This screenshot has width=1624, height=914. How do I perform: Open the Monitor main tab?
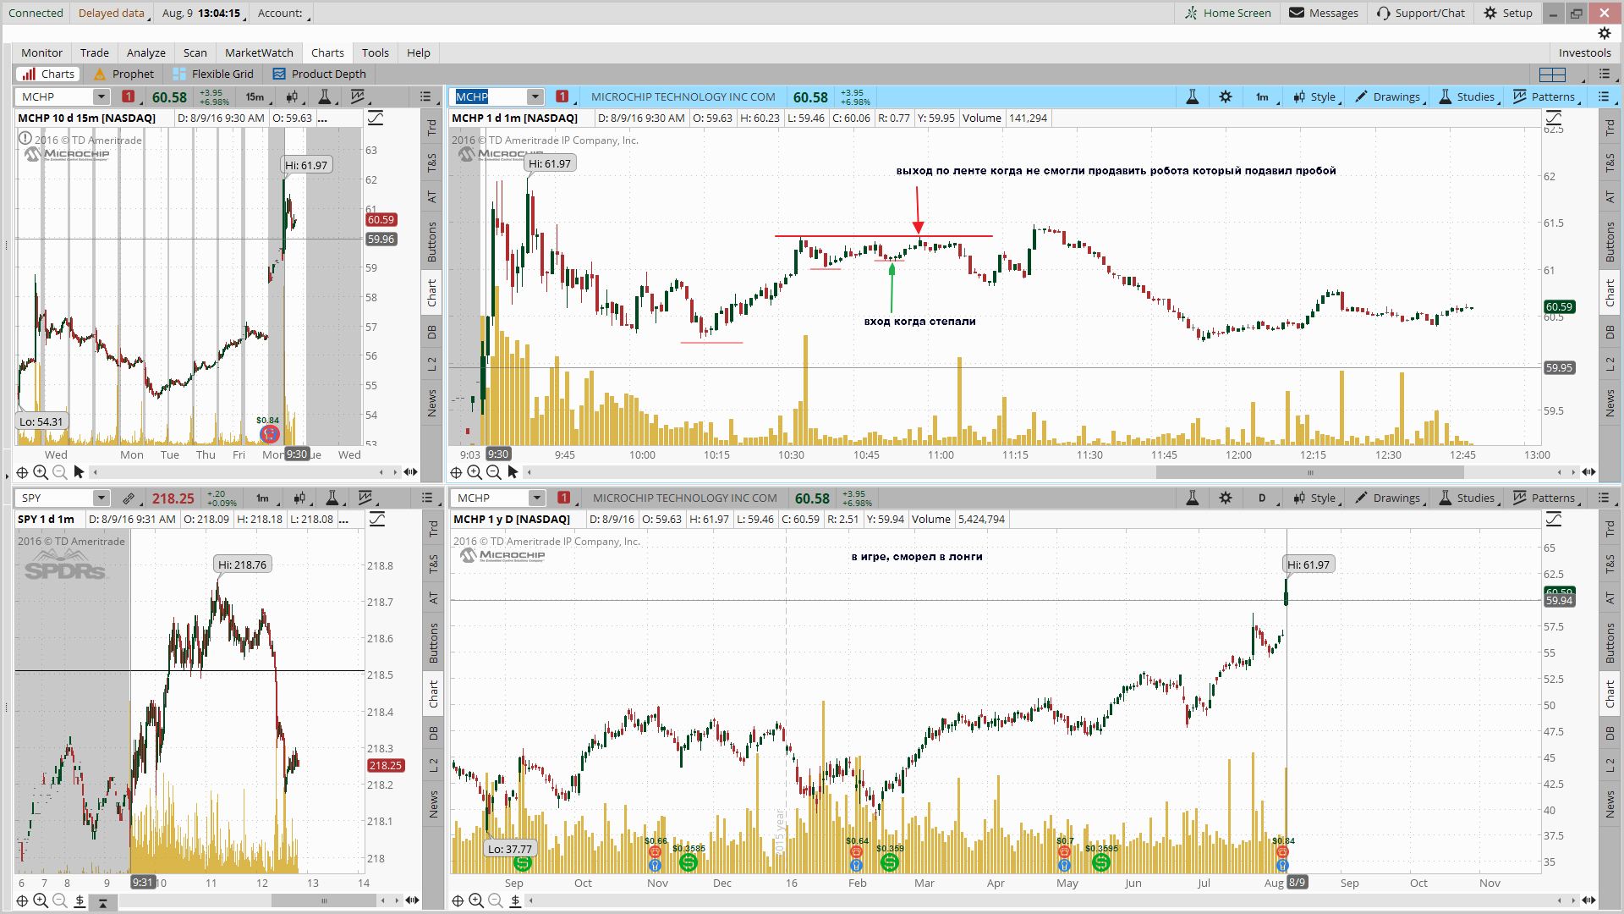41,52
